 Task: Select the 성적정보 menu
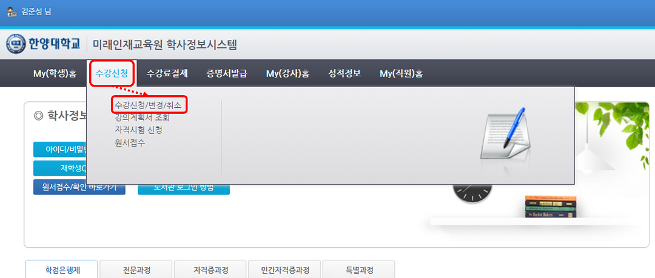(344, 74)
